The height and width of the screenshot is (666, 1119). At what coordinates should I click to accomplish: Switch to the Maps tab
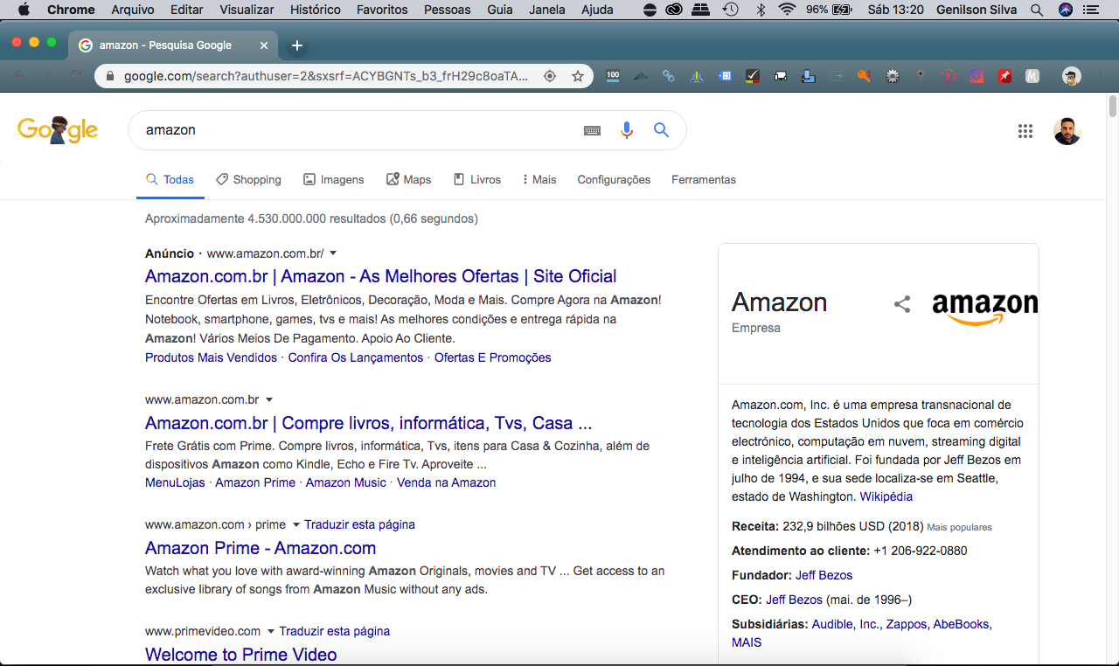[x=408, y=179]
